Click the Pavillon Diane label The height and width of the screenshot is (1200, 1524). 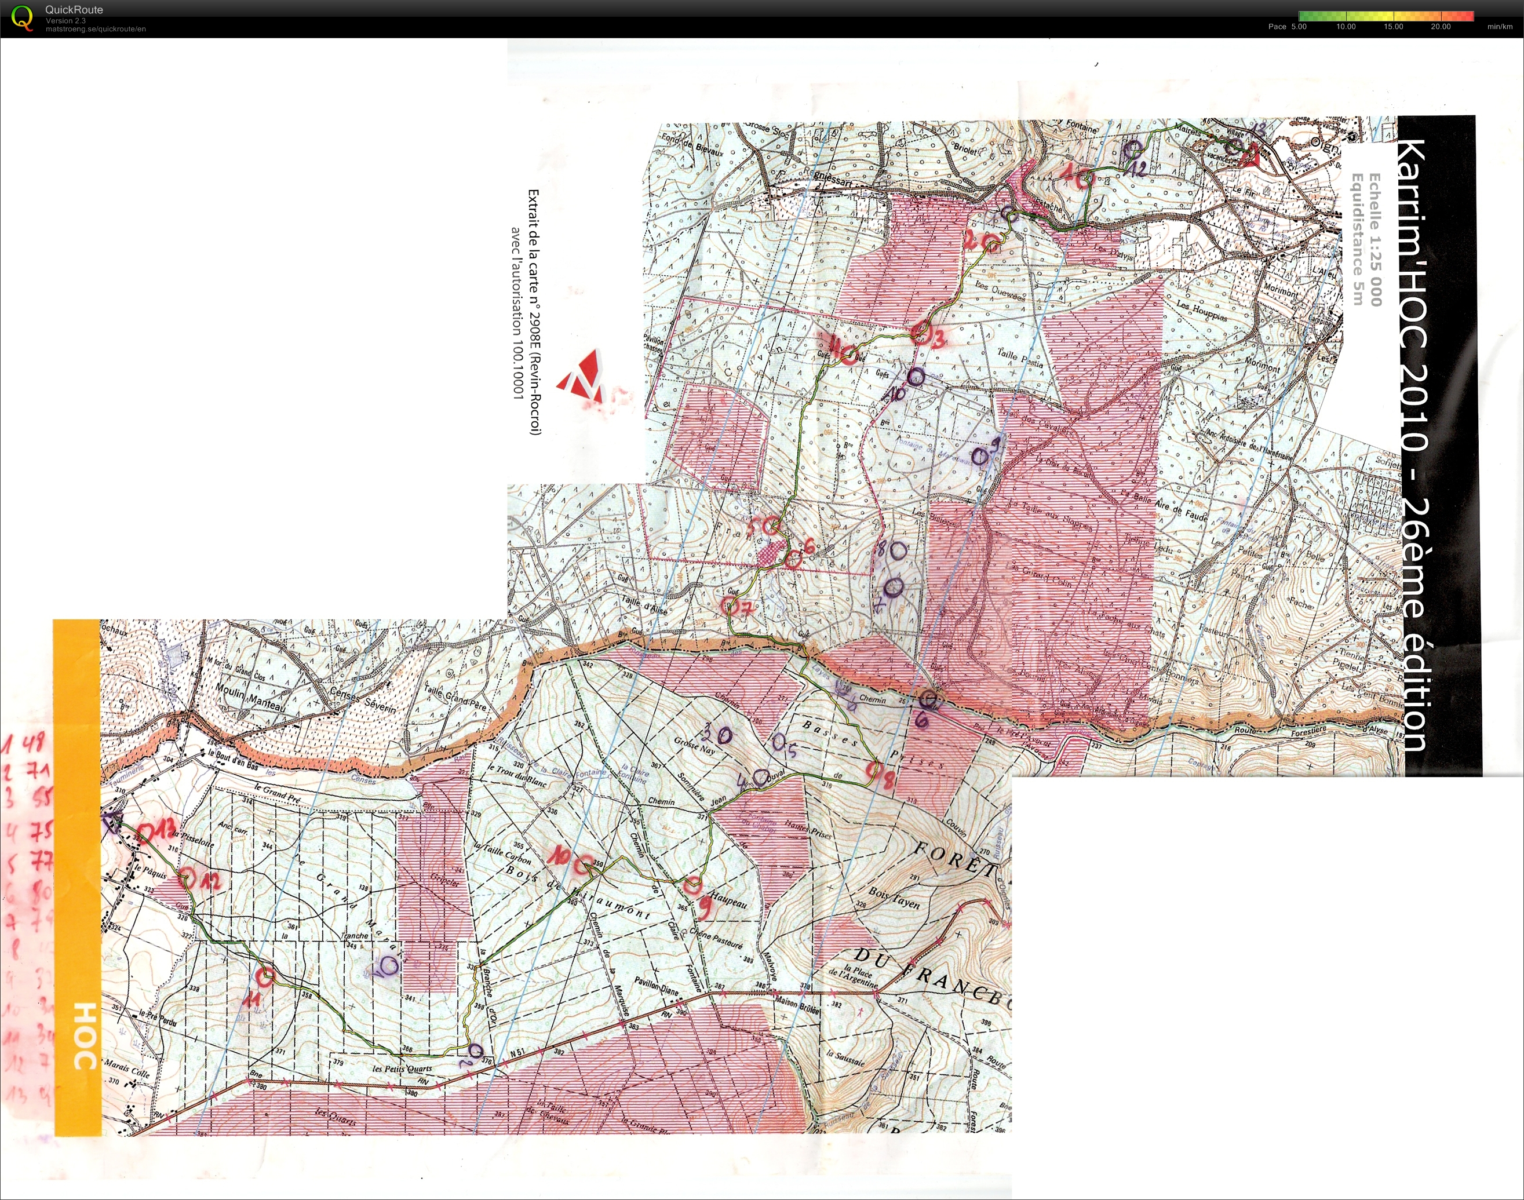657,986
